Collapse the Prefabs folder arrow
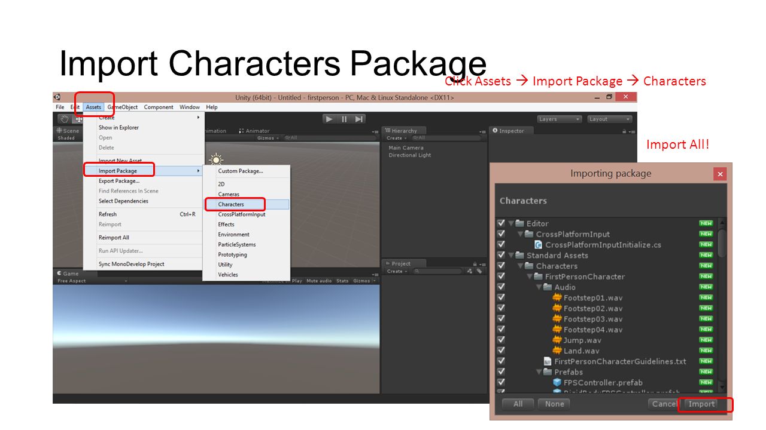Screen dimensions: 766x430 (x=539, y=371)
